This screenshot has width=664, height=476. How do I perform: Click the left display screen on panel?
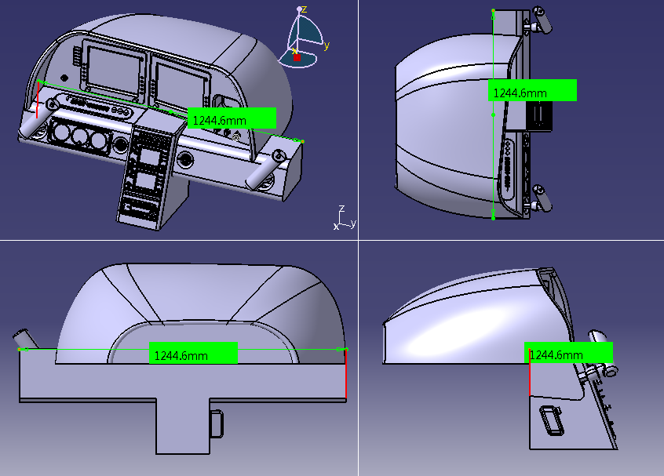115,67
